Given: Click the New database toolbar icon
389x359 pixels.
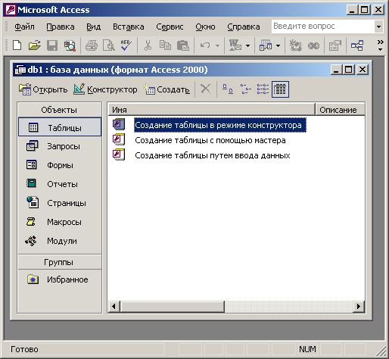Looking at the screenshot, I should coord(17,45).
